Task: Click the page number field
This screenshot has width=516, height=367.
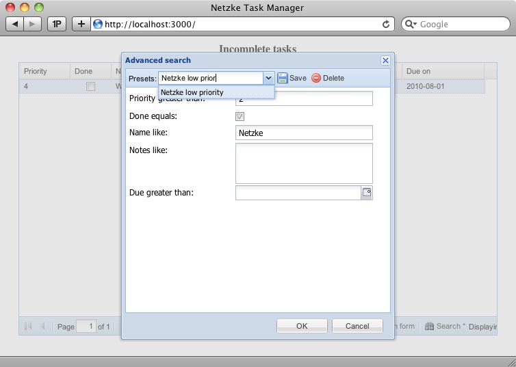Action: [x=86, y=326]
